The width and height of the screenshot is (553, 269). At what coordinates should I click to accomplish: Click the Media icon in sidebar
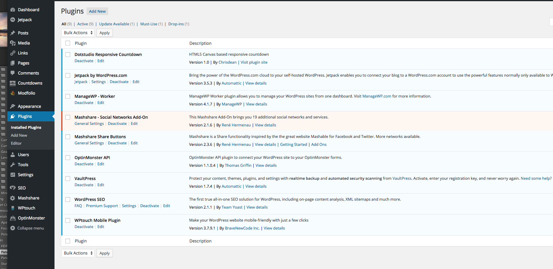click(x=13, y=43)
